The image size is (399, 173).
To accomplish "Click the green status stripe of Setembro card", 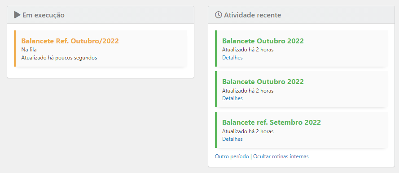I will (216, 130).
